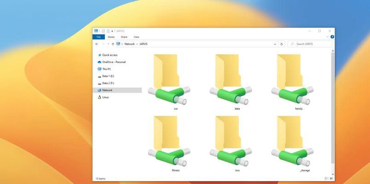
Task: Click the 'data' folder name label
Action: 237,109
